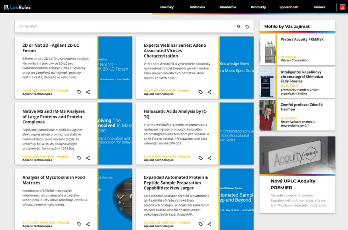
Task: Open 'Native MS and IM-MS Analyses' title
Action: click(x=54, y=117)
